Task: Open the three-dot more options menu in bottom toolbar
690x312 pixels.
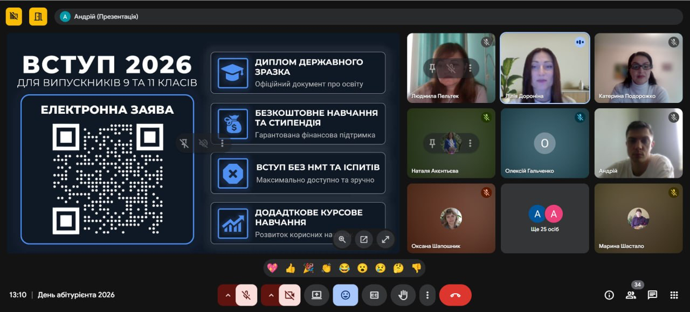Action: (x=427, y=295)
